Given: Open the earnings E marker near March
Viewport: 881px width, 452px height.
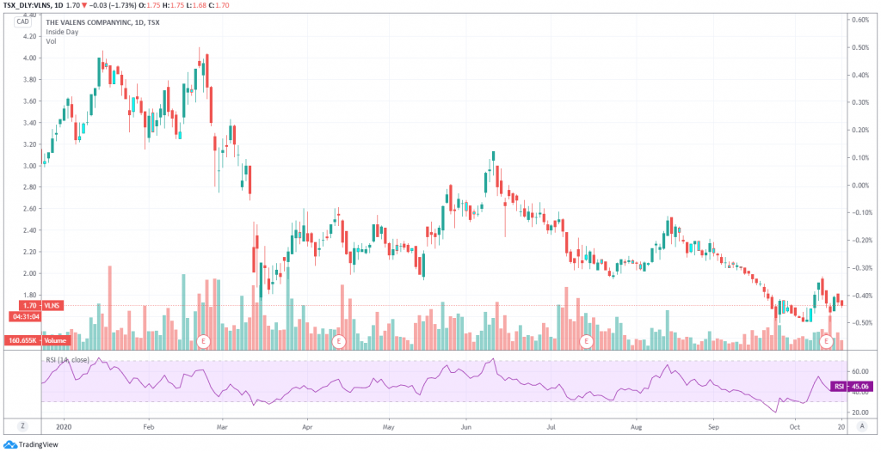Looking at the screenshot, I should pyautogui.click(x=204, y=341).
